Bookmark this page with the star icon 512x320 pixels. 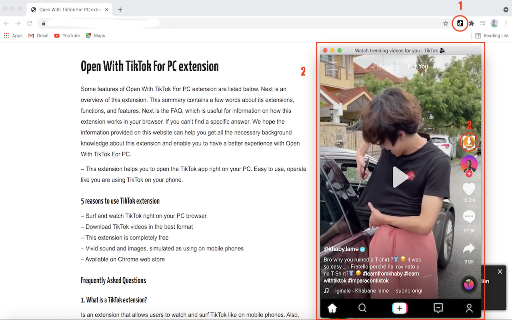coord(446,24)
